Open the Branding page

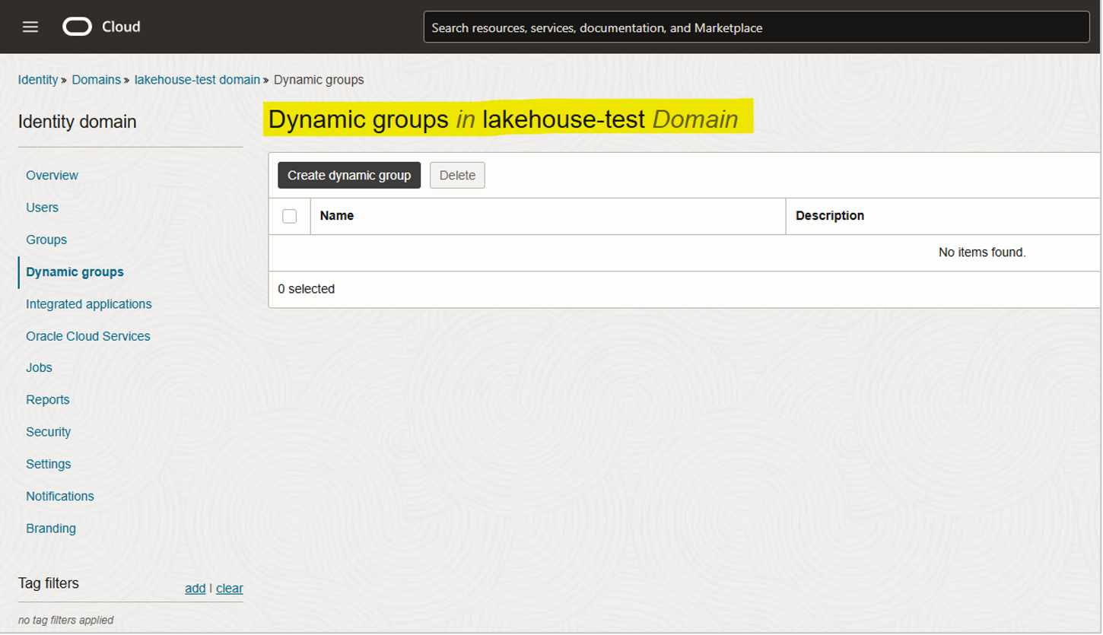tap(51, 528)
